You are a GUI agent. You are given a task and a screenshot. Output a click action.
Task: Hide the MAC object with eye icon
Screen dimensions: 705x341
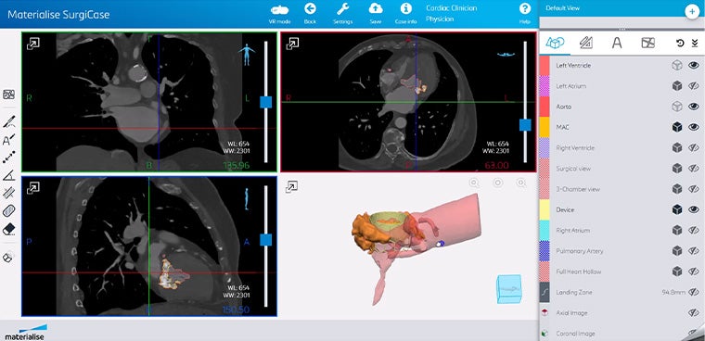694,127
